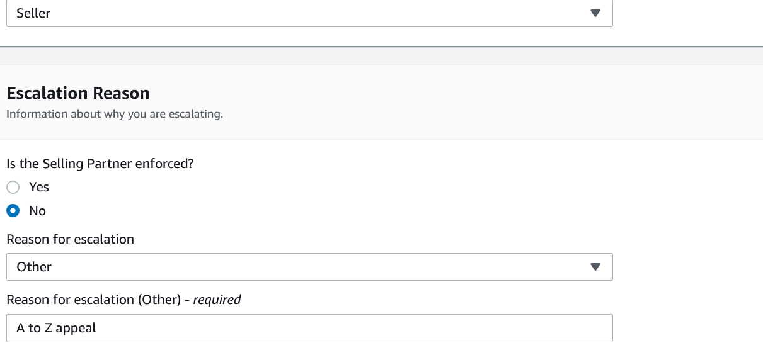Viewport: 763px width, 355px height.
Task: Click the Escalation Reason section heading
Action: coord(78,93)
